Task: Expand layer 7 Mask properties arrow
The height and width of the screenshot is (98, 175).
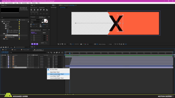Action: pos(7,66)
